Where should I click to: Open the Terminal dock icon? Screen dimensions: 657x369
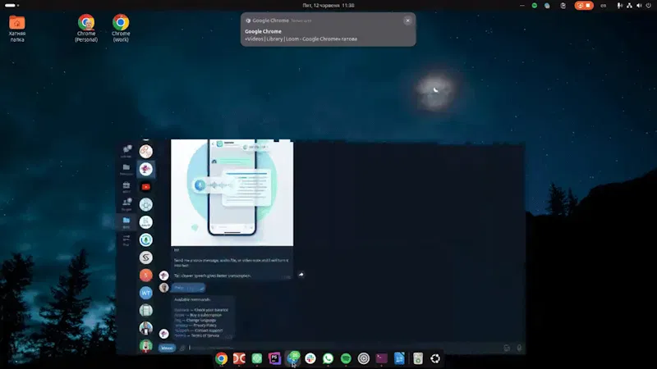381,358
